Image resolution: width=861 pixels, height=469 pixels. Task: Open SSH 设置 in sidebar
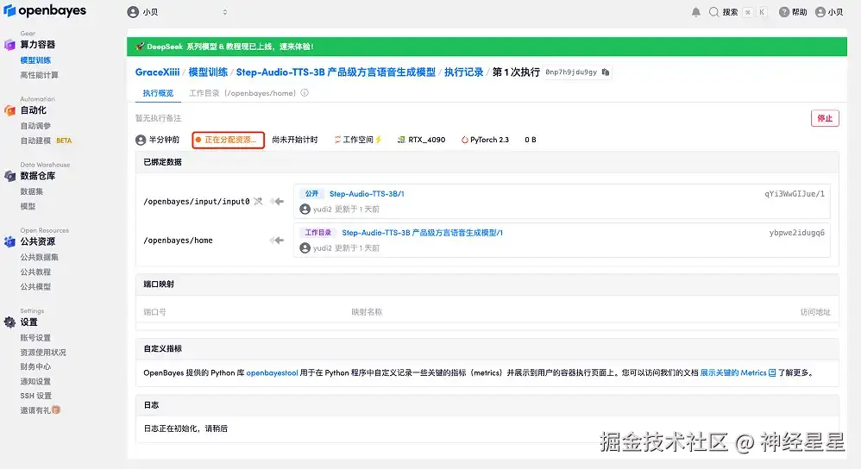tap(36, 396)
